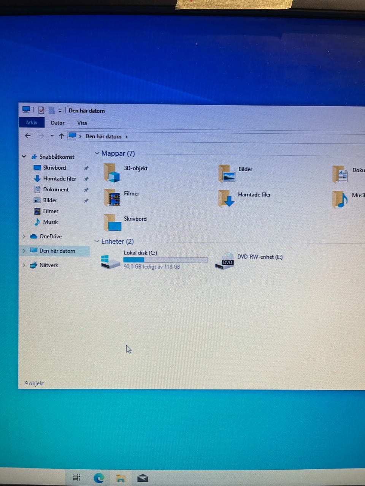
Task: Click the properties checkmark icon in title bar
Action: (41, 110)
